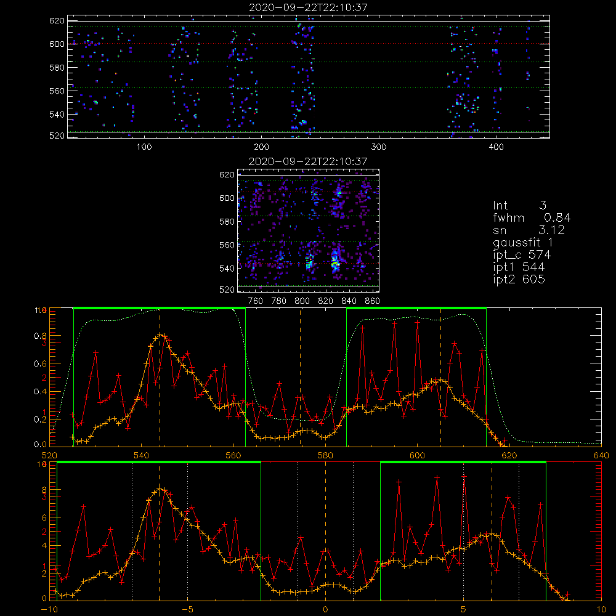Click the x-axis label 300 on the top plot

click(379, 147)
